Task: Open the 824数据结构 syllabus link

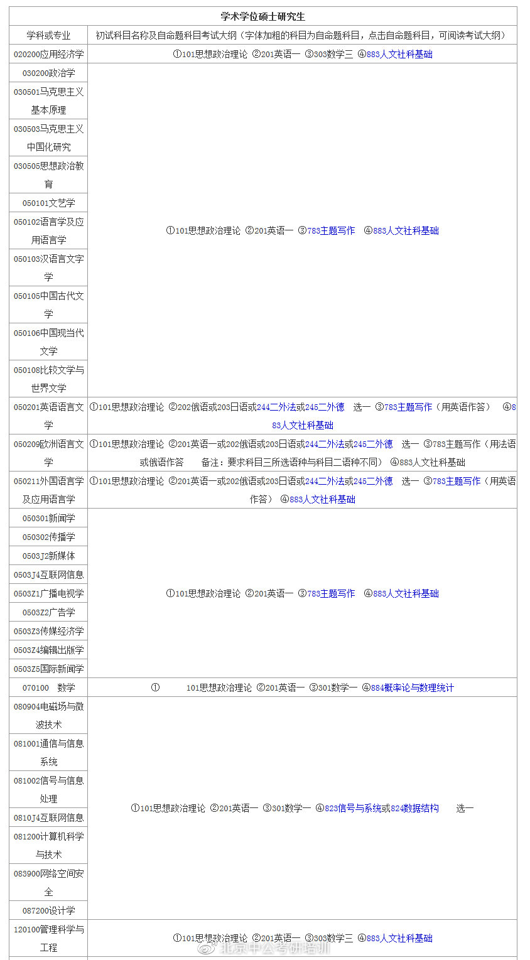Action: (x=414, y=808)
